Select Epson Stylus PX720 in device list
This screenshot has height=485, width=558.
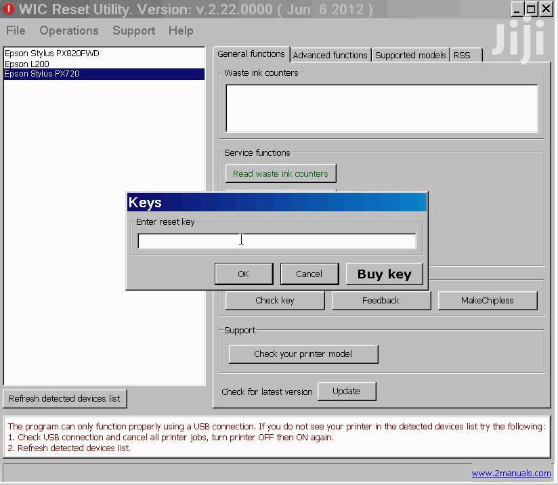pos(42,74)
